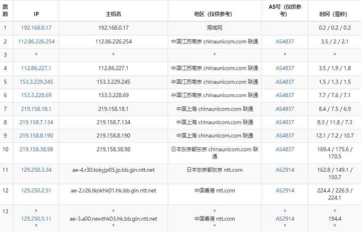Screen dimensions: 361x232
Task: Click IP link 219.158.7.134
Action: click(36, 122)
